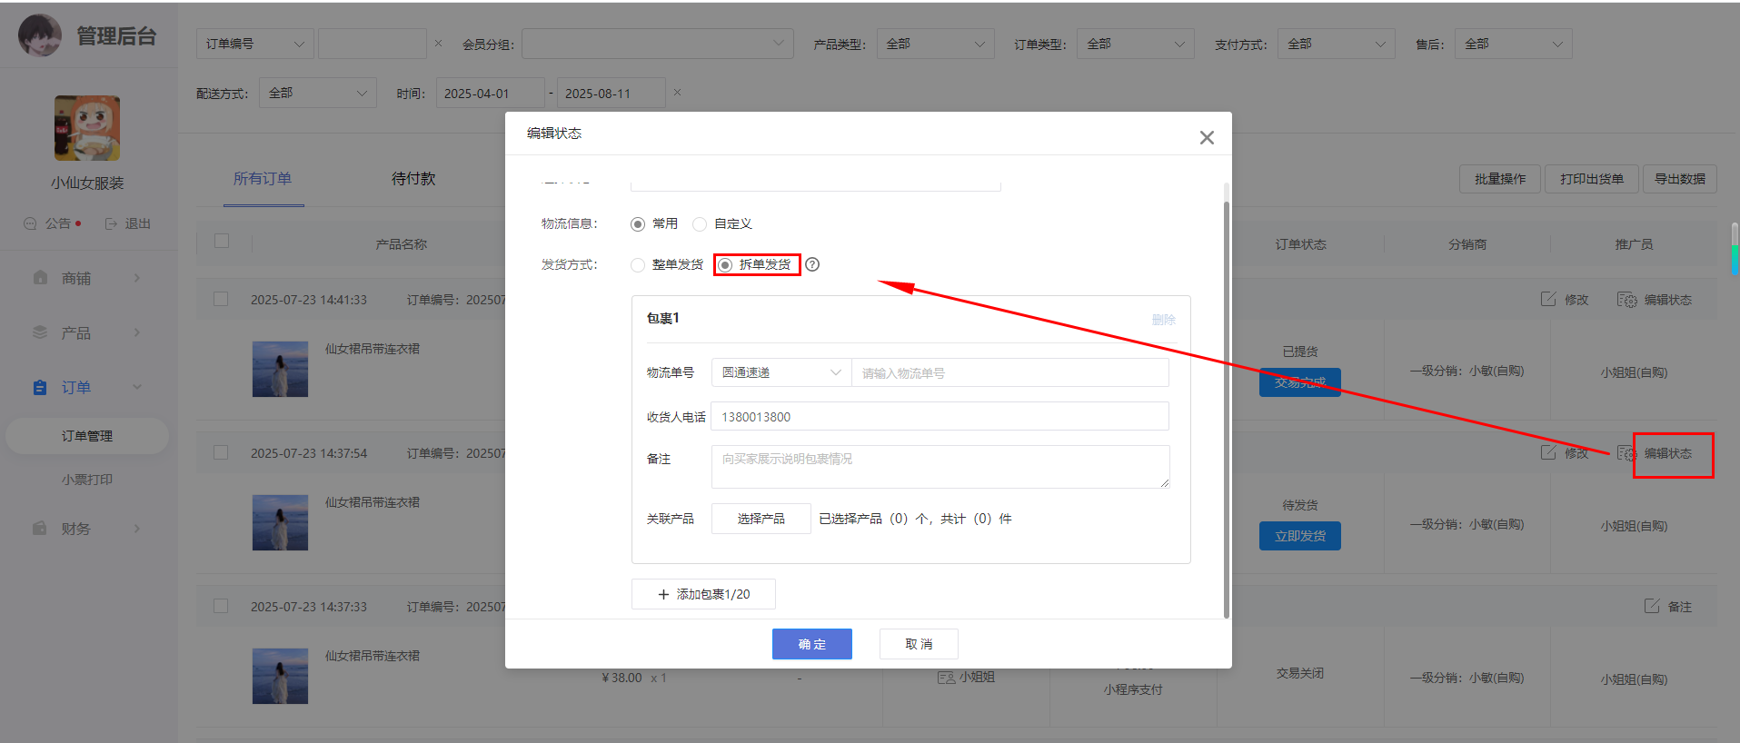The image size is (1740, 743).
Task: Switch to the 待付款 tab
Action: click(413, 179)
